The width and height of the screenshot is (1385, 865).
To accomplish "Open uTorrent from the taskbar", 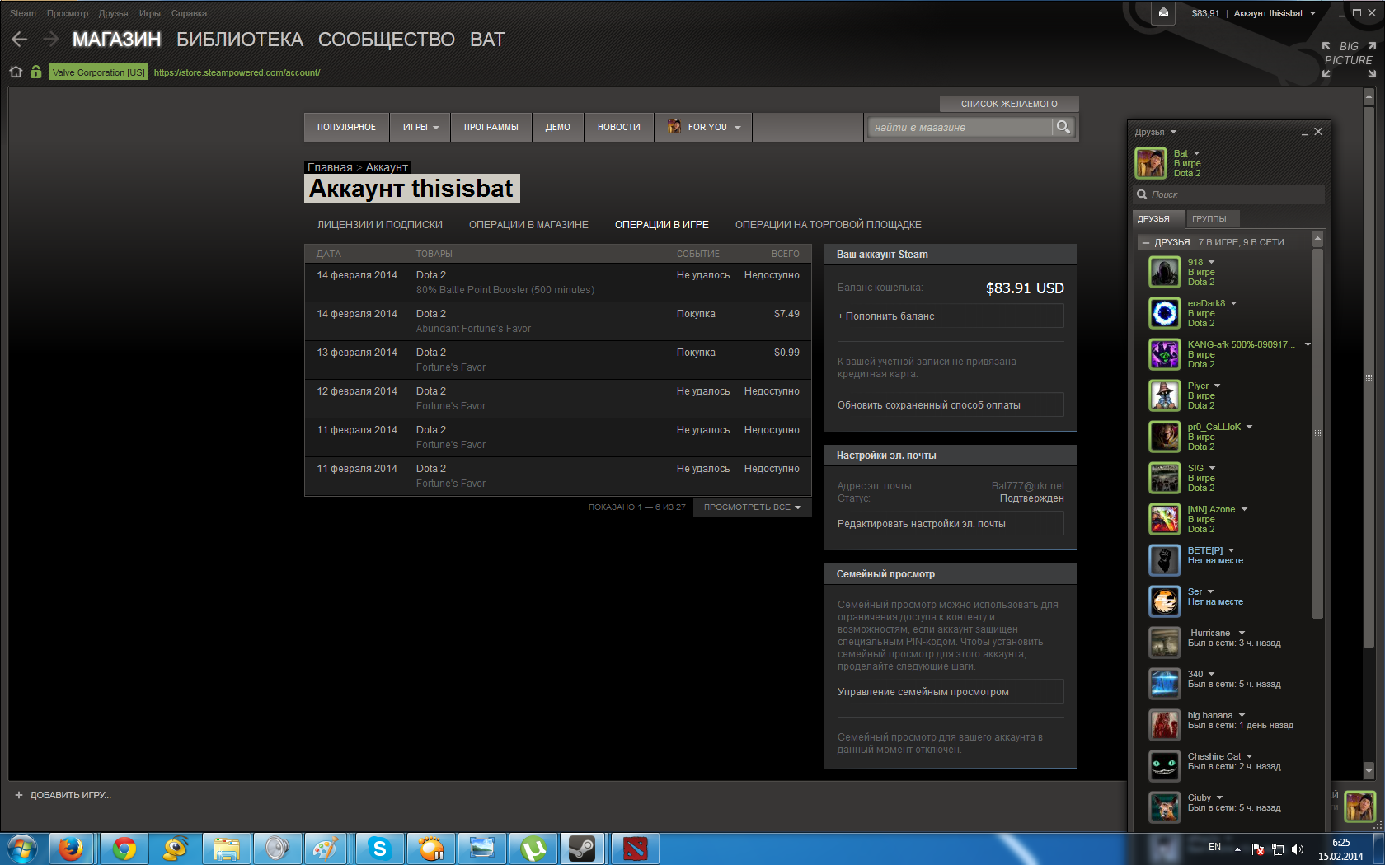I will (533, 849).
